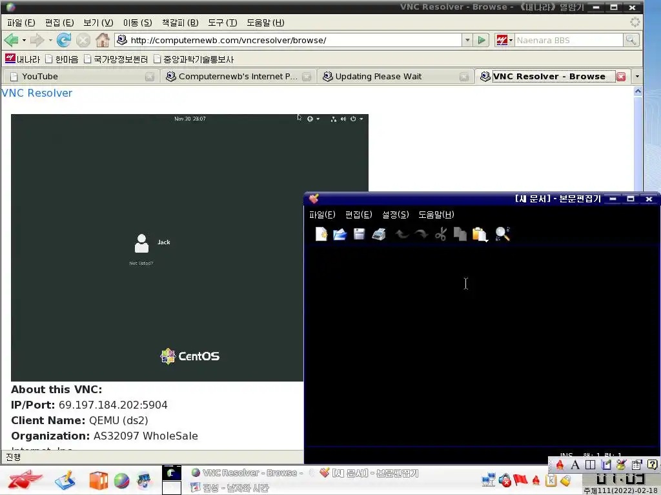Viewport: 661px width, 495px height.
Task: Open text editor 도움말(H) menu
Action: pyautogui.click(x=436, y=215)
